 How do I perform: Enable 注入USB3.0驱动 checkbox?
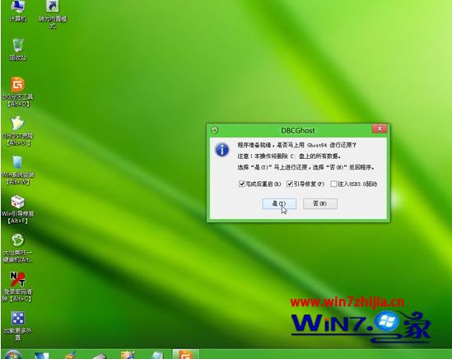click(x=333, y=184)
